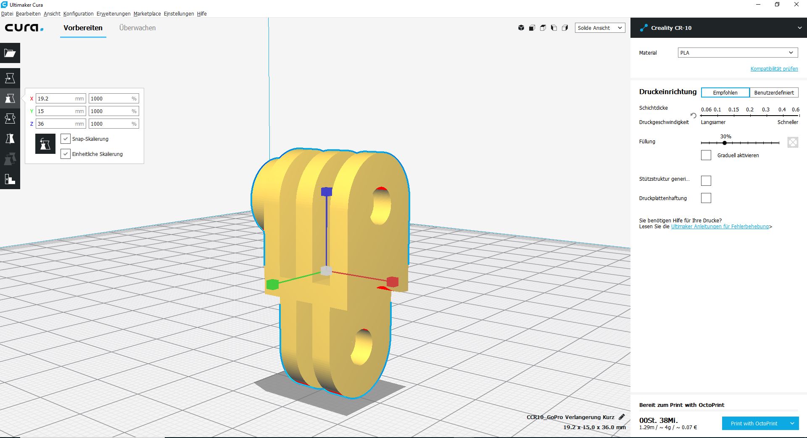Select the Support Blocker tool
This screenshot has height=438, width=807.
tap(10, 179)
